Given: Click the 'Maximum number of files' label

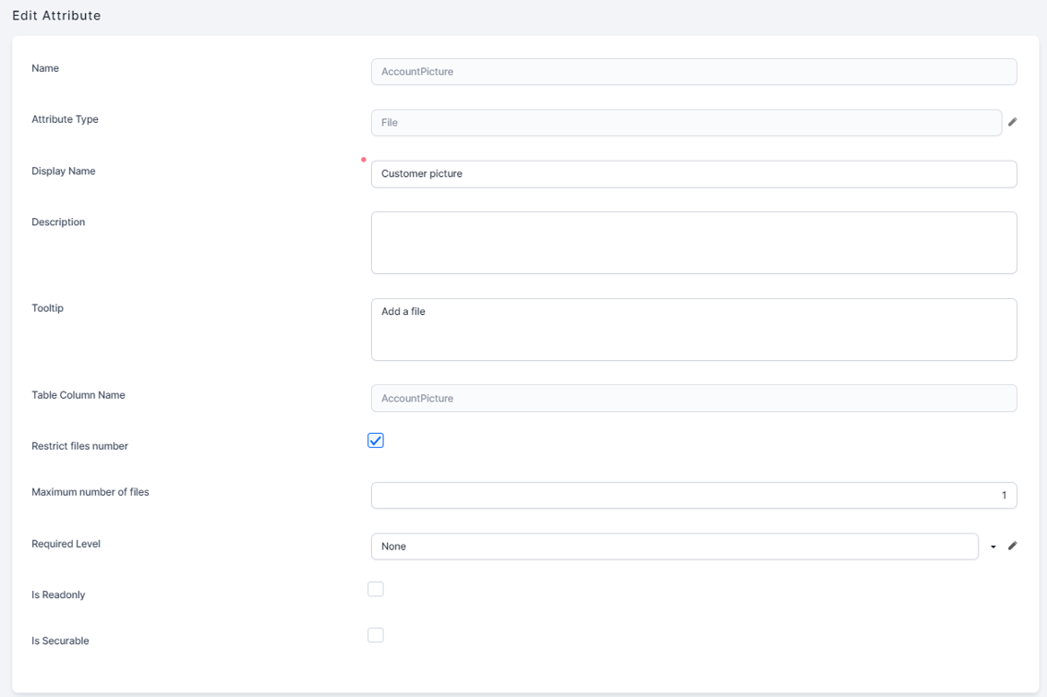Looking at the screenshot, I should click(x=90, y=492).
